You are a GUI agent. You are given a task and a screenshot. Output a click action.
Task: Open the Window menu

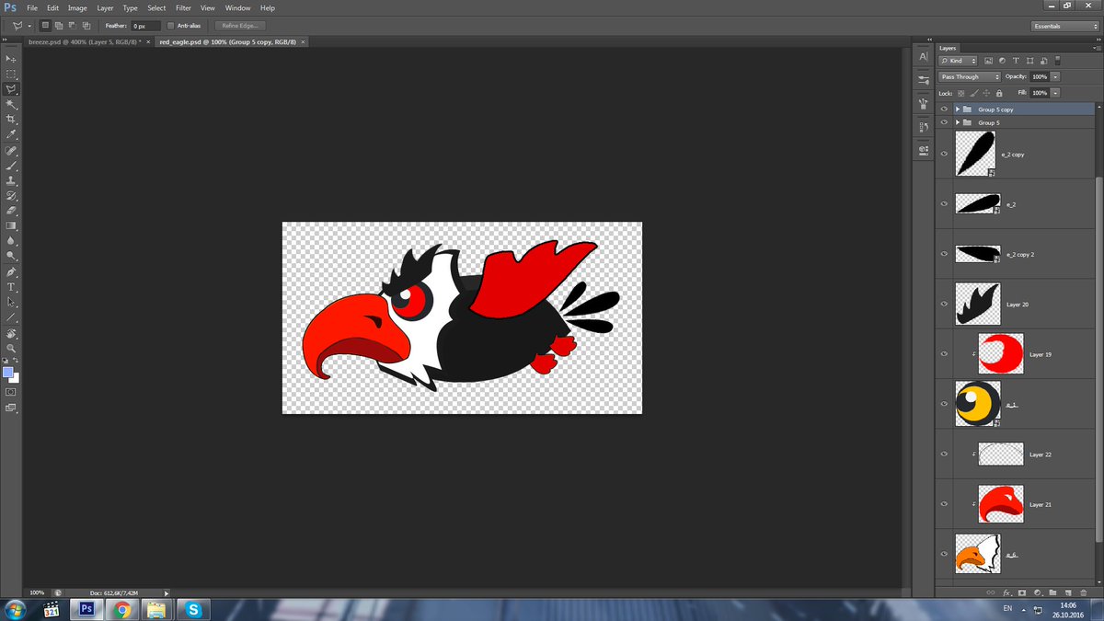click(237, 8)
